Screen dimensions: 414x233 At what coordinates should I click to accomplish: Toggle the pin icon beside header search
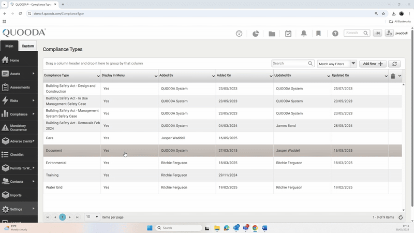coord(378,33)
